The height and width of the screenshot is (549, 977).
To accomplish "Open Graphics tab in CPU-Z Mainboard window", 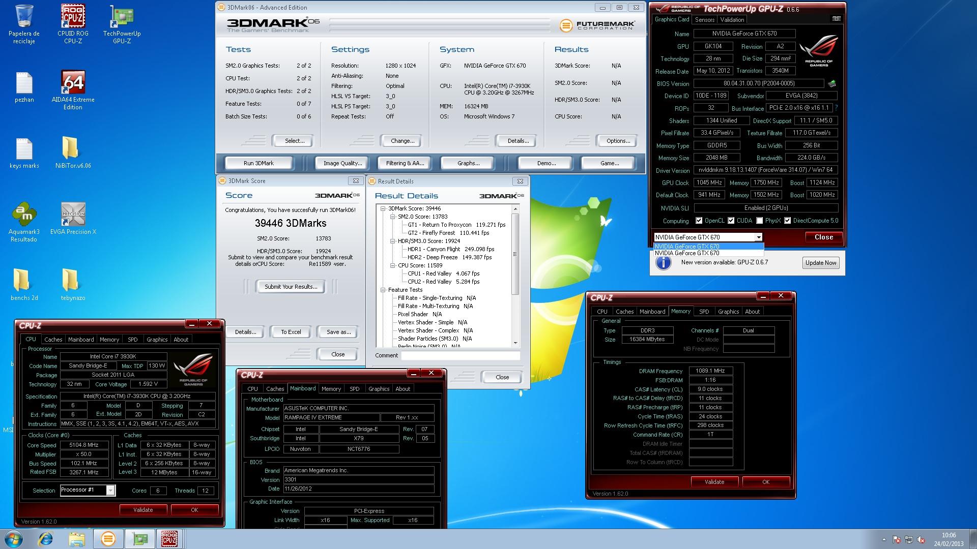I will 379,389.
